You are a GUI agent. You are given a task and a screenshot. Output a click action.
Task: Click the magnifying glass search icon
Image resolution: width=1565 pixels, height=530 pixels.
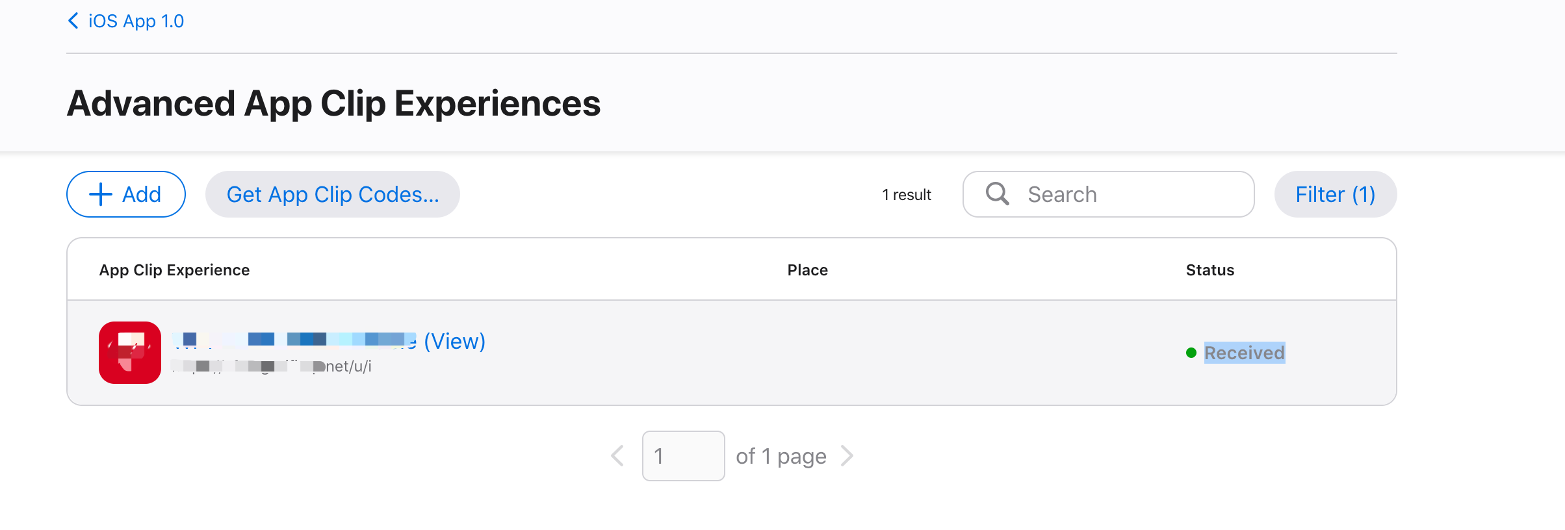tap(997, 194)
